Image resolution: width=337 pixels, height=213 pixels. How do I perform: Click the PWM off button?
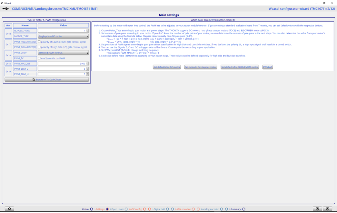[x=268, y=67]
